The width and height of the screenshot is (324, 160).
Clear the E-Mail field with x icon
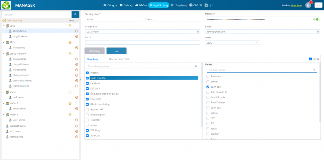point(317,32)
